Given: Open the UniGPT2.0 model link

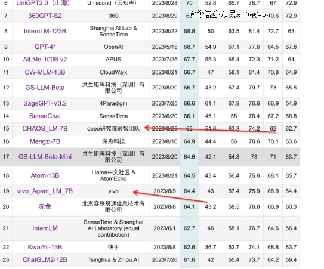Looking at the screenshot, I should pos(43,3).
